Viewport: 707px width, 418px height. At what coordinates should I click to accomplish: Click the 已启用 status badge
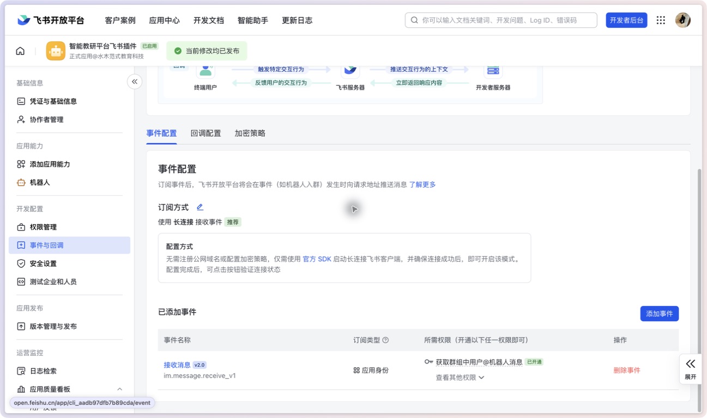point(149,46)
